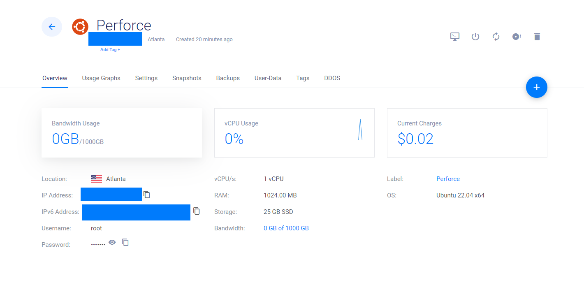Open the Usage Graphs tab
Image resolution: width=584 pixels, height=283 pixels.
click(101, 78)
